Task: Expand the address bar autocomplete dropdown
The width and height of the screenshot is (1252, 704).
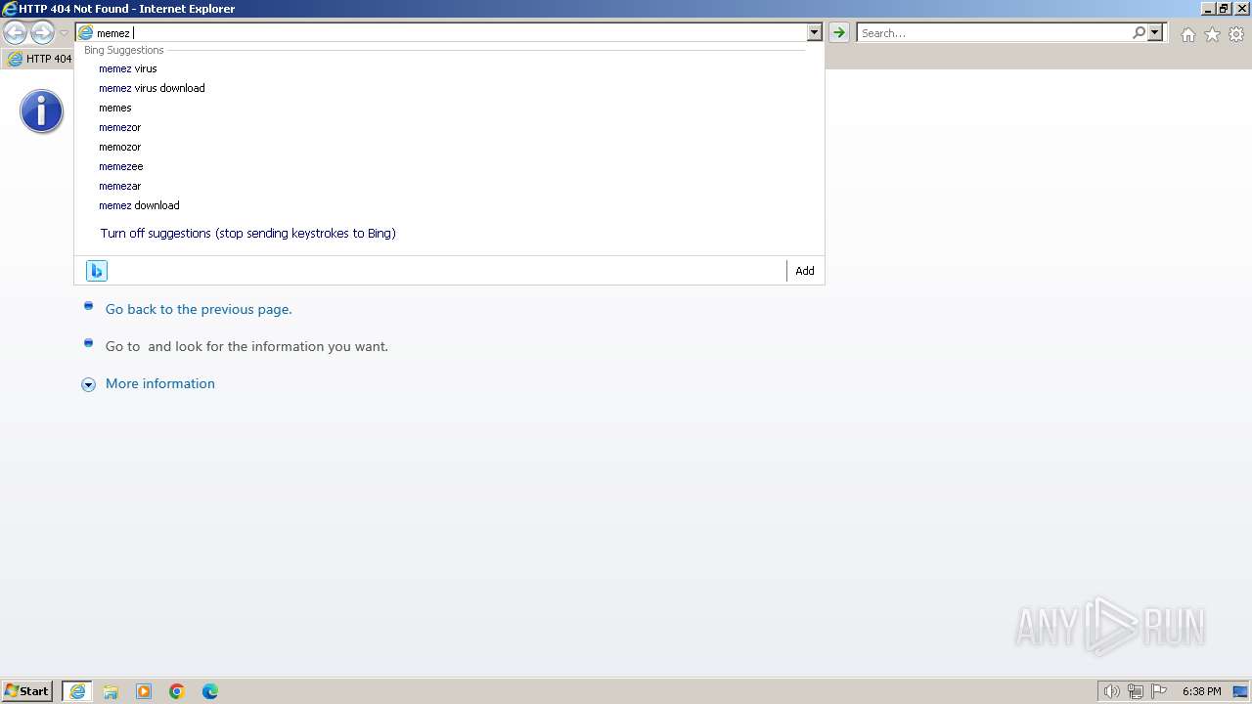Action: coord(814,33)
